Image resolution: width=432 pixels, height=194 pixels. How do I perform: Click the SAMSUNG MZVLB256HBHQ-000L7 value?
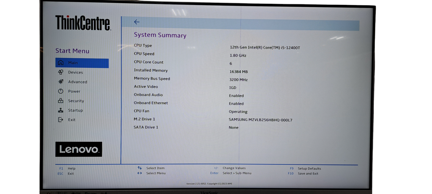point(260,120)
